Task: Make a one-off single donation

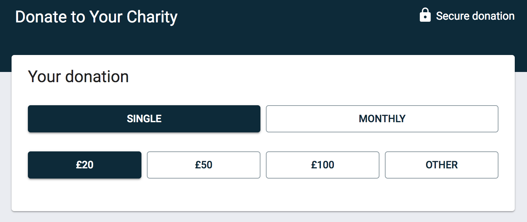Action: (x=144, y=119)
